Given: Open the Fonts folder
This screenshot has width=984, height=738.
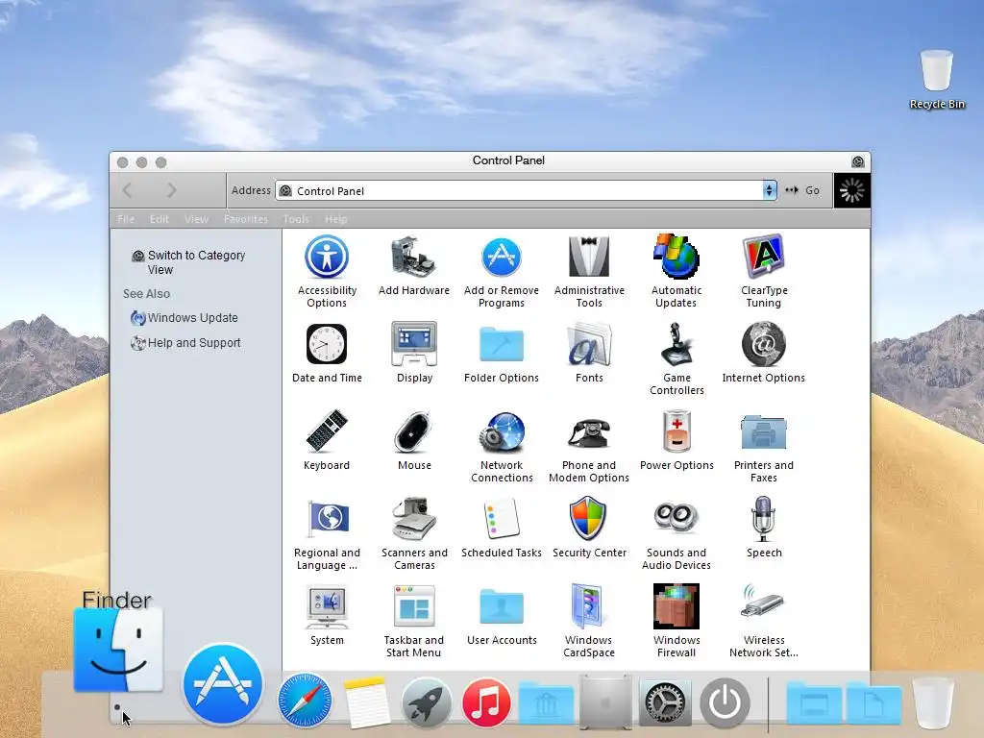Looking at the screenshot, I should (589, 352).
